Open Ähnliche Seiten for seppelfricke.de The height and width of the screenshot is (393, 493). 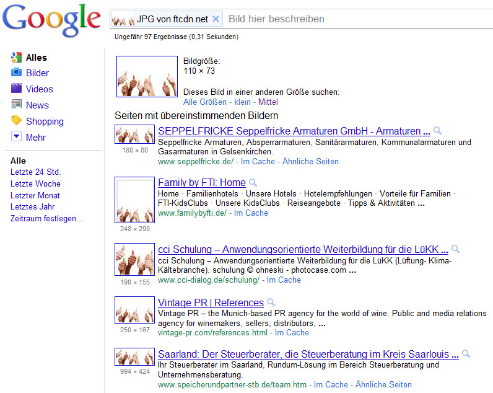[311, 161]
